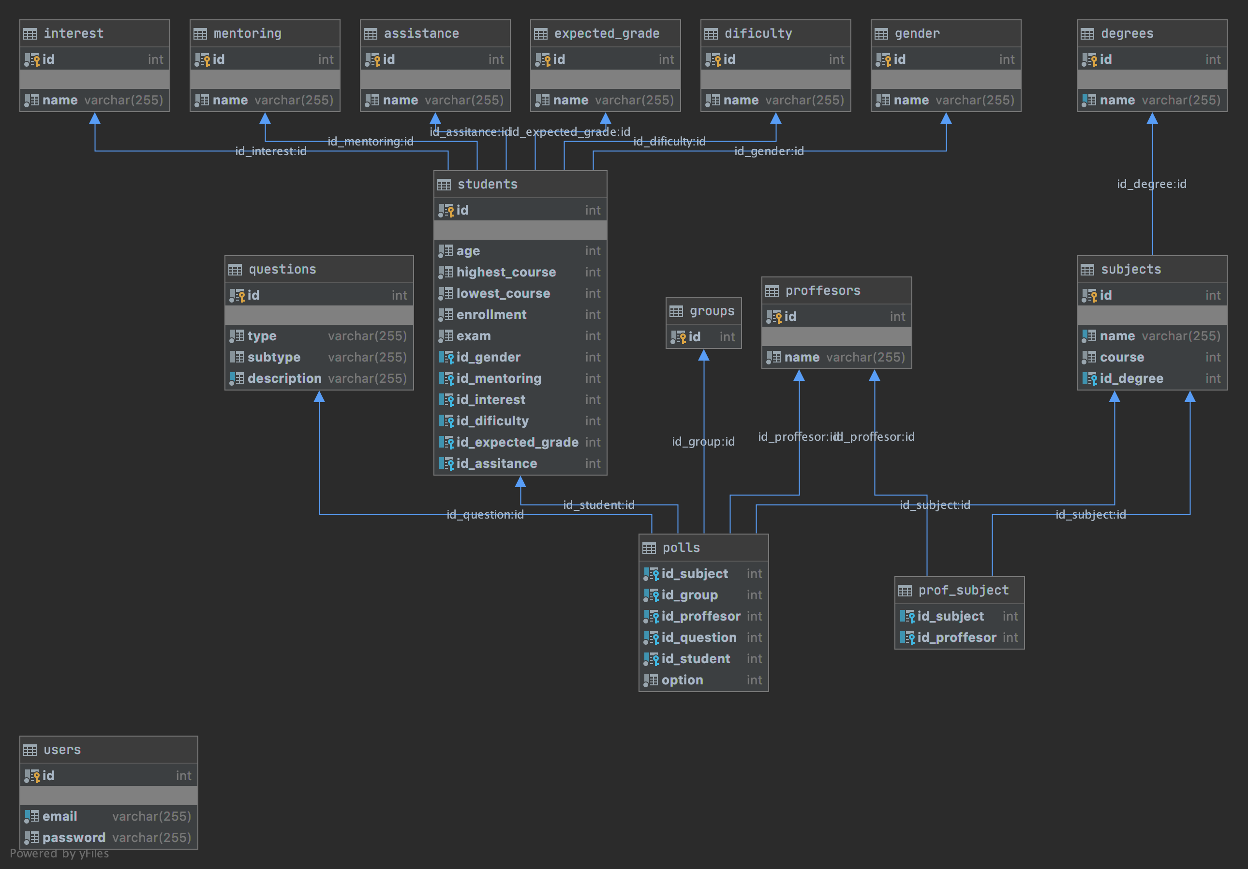
Task: Click the id_interest:id relationship label
Action: (271, 151)
